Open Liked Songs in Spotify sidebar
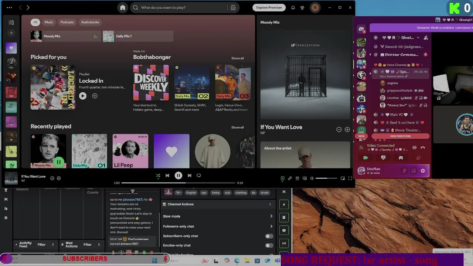This screenshot has height=266, width=473. point(11,48)
